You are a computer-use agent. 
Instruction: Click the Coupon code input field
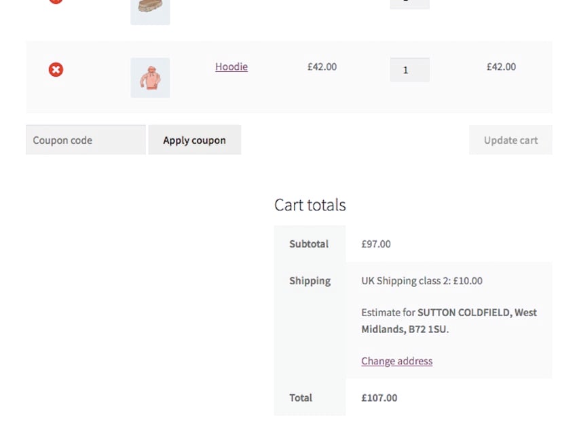[85, 140]
